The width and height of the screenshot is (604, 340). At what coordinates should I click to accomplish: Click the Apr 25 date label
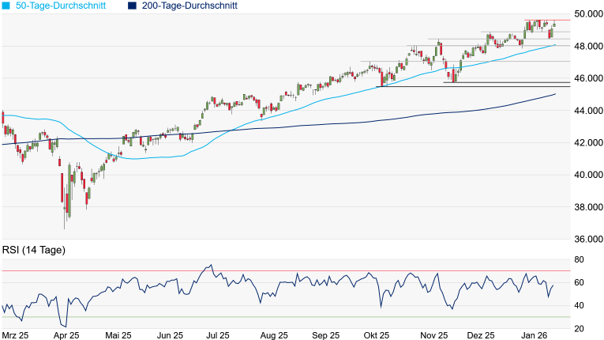66,335
